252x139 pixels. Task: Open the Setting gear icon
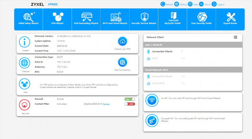point(177,4)
